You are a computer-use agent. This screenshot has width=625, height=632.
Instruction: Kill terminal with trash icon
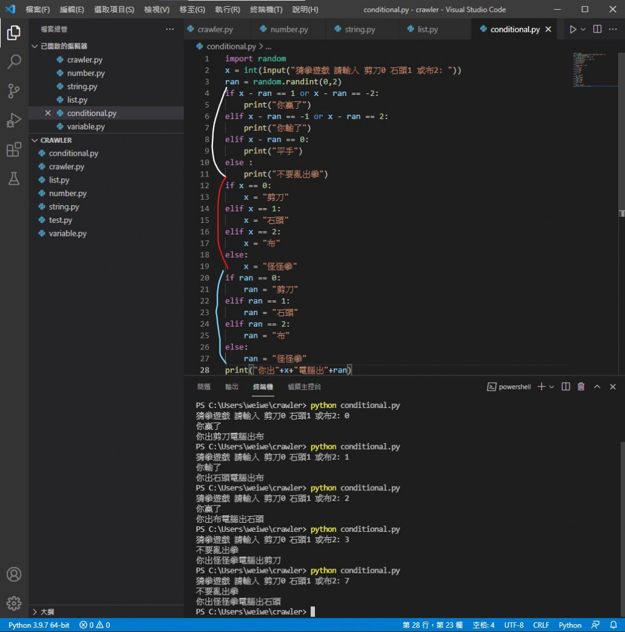[580, 387]
